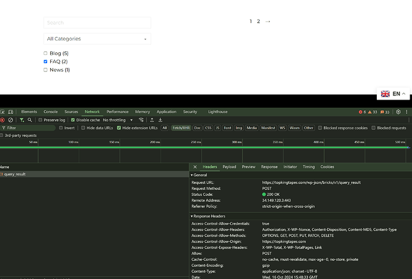412x279 pixels.
Task: Switch to the Elements tab
Action: tap(29, 112)
